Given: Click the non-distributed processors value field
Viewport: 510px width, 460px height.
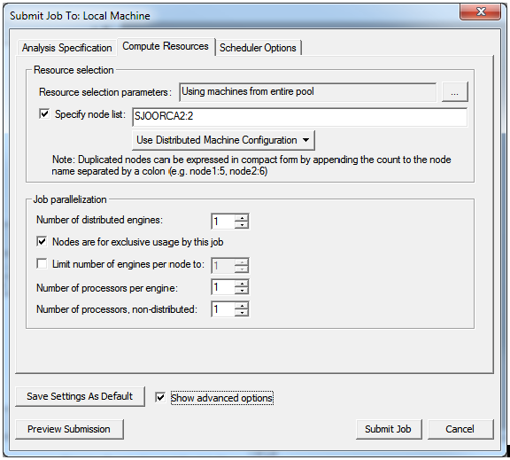Looking at the screenshot, I should coord(223,309).
